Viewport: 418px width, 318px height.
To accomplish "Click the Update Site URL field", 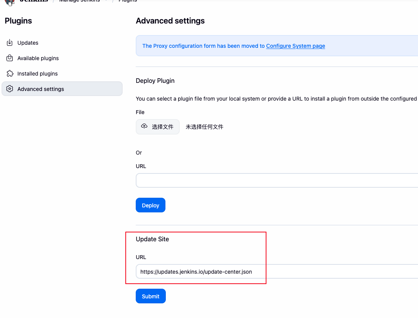I will 277,272.
